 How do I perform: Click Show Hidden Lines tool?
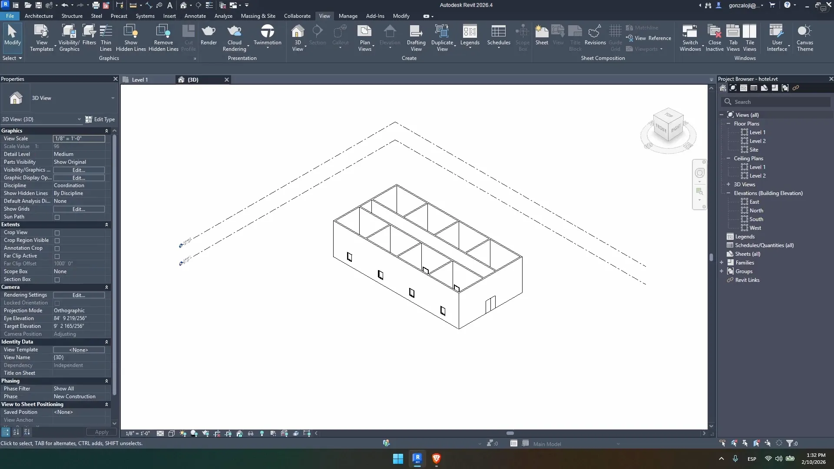(131, 38)
